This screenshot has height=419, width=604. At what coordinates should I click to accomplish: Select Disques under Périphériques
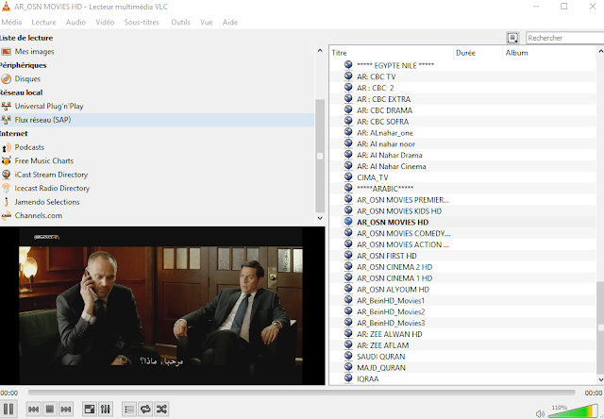pyautogui.click(x=158, y=78)
